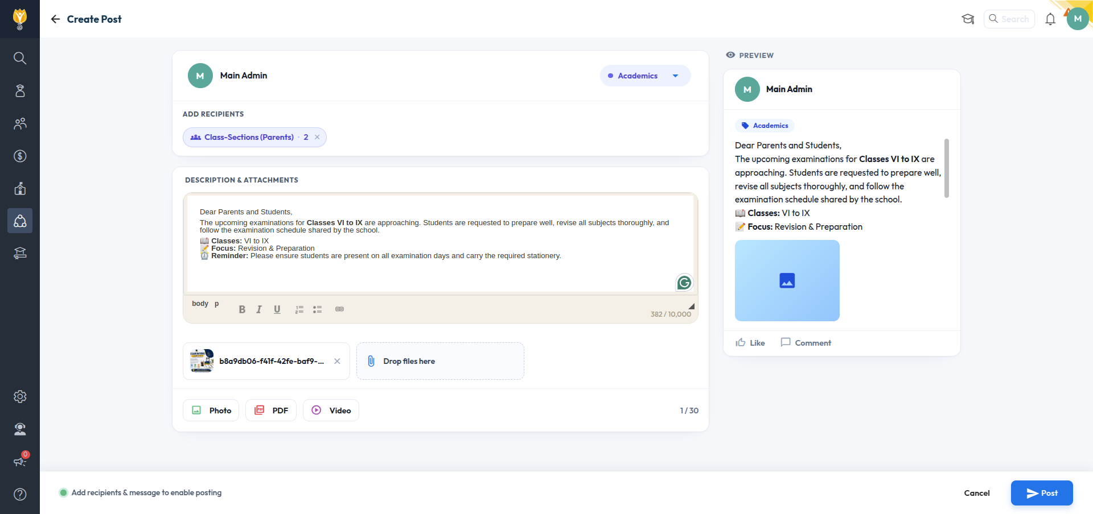Select the body element path in the editor

[x=200, y=304]
